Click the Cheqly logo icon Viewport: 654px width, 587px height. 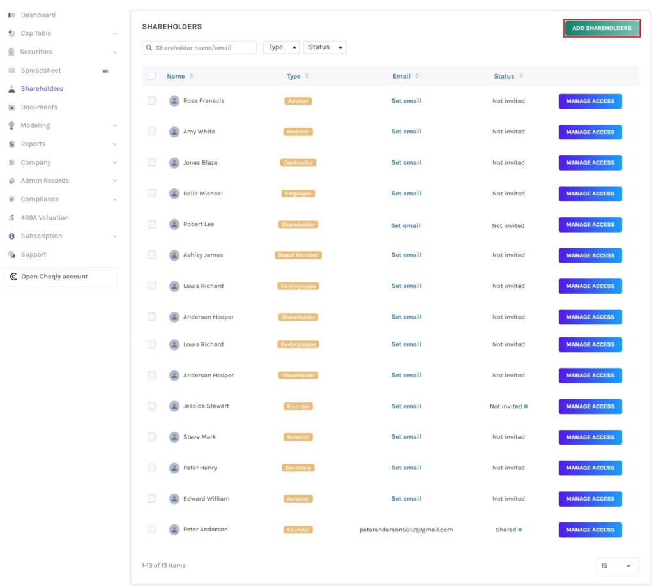point(13,277)
